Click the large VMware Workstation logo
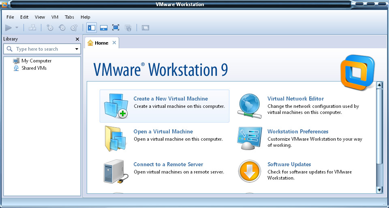The width and height of the screenshot is (389, 208). [357, 73]
